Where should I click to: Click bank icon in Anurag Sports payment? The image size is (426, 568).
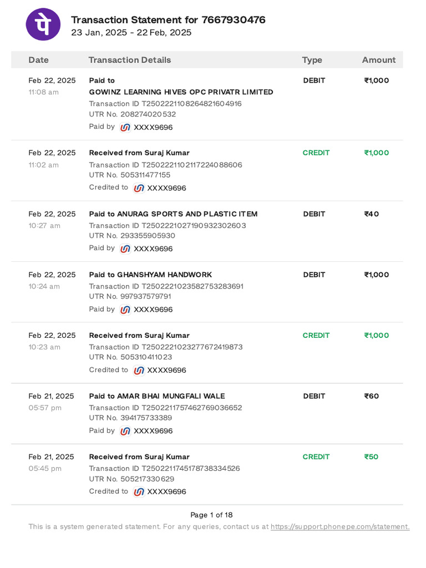[125, 248]
